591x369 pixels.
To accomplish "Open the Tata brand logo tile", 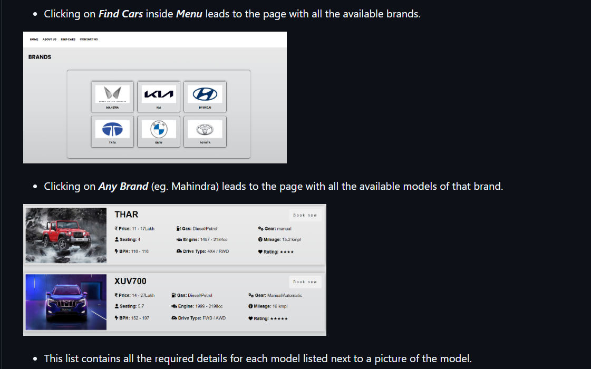I will click(x=112, y=129).
